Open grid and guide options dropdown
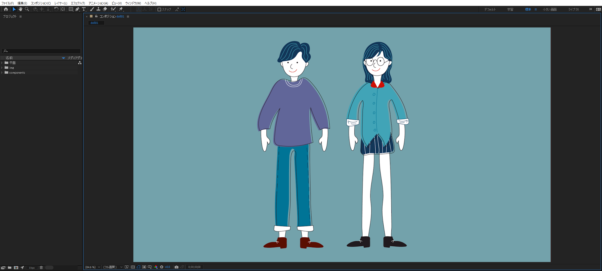The height and width of the screenshot is (271, 602). tap(150, 267)
